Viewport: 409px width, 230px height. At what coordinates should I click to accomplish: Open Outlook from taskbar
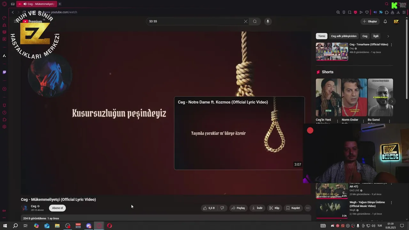[47, 226]
